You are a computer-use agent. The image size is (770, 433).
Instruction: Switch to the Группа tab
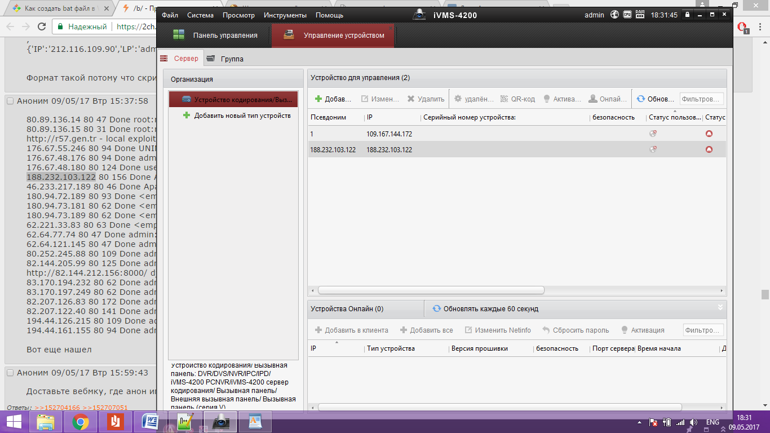(225, 59)
